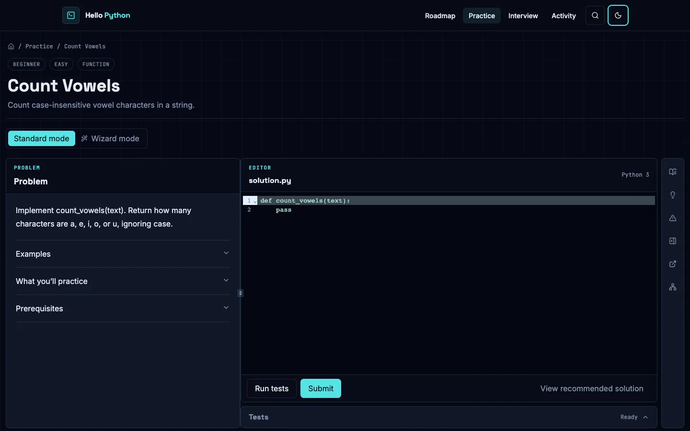Viewport: 690px width, 431px height.
Task: Fold code at line 1 arrow
Action: click(x=255, y=201)
